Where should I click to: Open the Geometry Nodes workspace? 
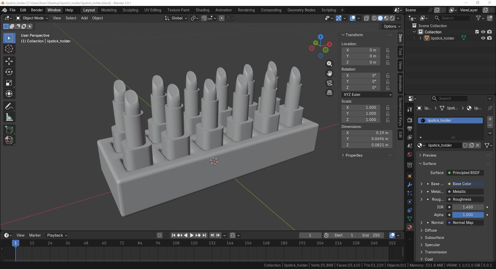pos(301,10)
